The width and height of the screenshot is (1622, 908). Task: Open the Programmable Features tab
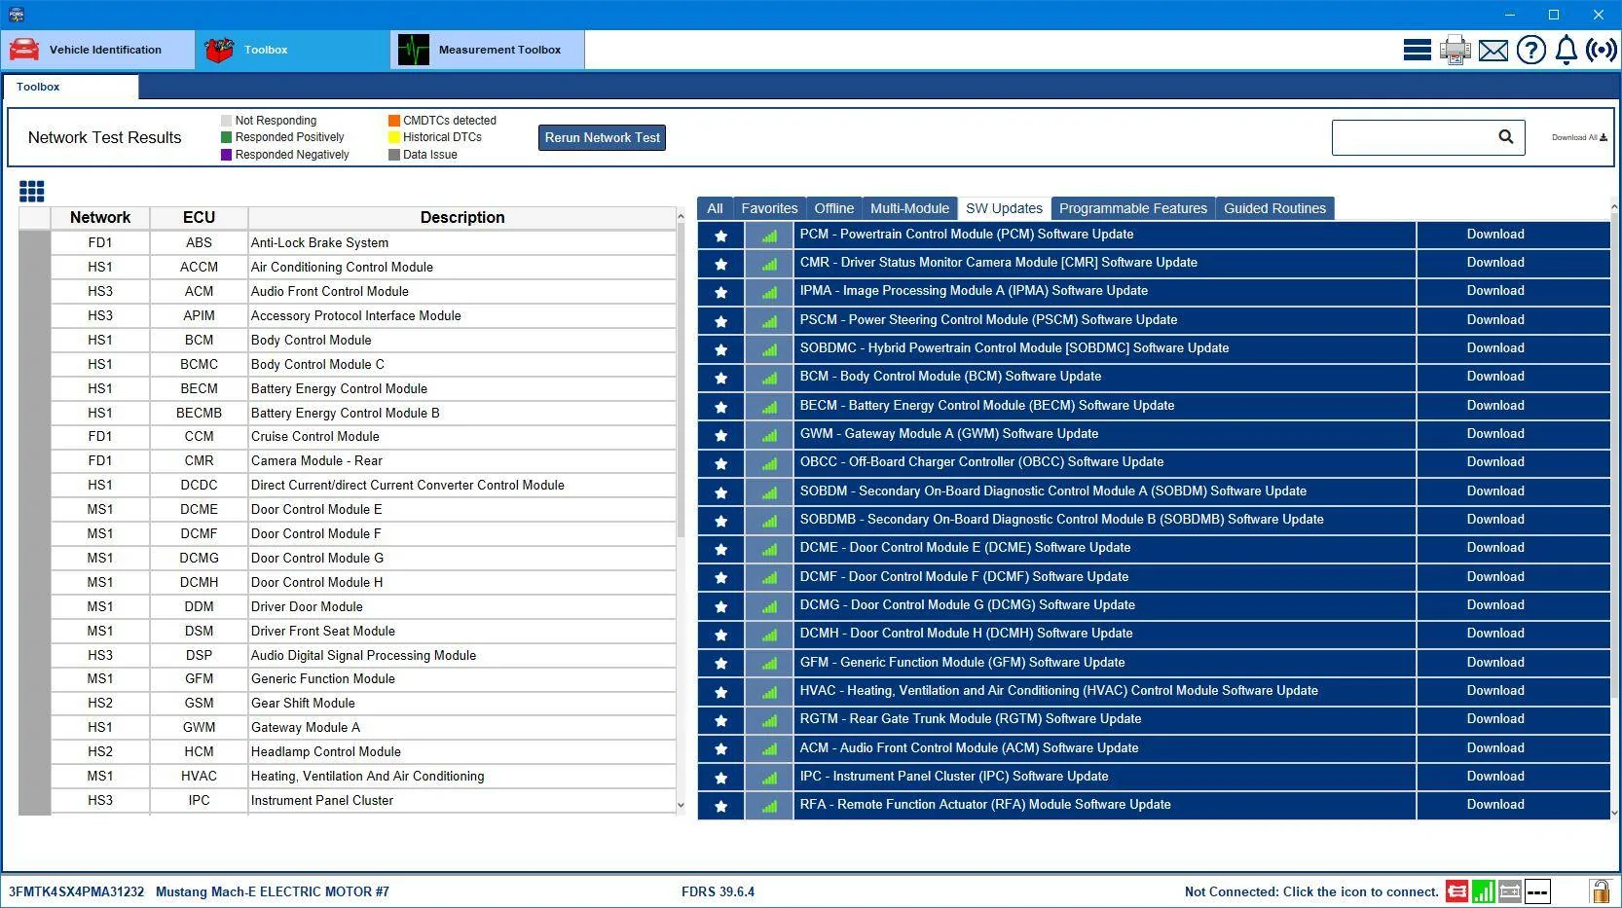pos(1133,208)
